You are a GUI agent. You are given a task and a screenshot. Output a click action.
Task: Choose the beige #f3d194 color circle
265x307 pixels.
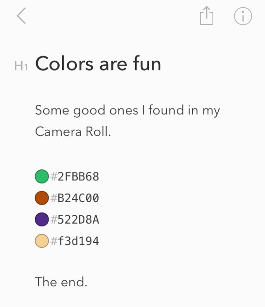click(x=42, y=241)
